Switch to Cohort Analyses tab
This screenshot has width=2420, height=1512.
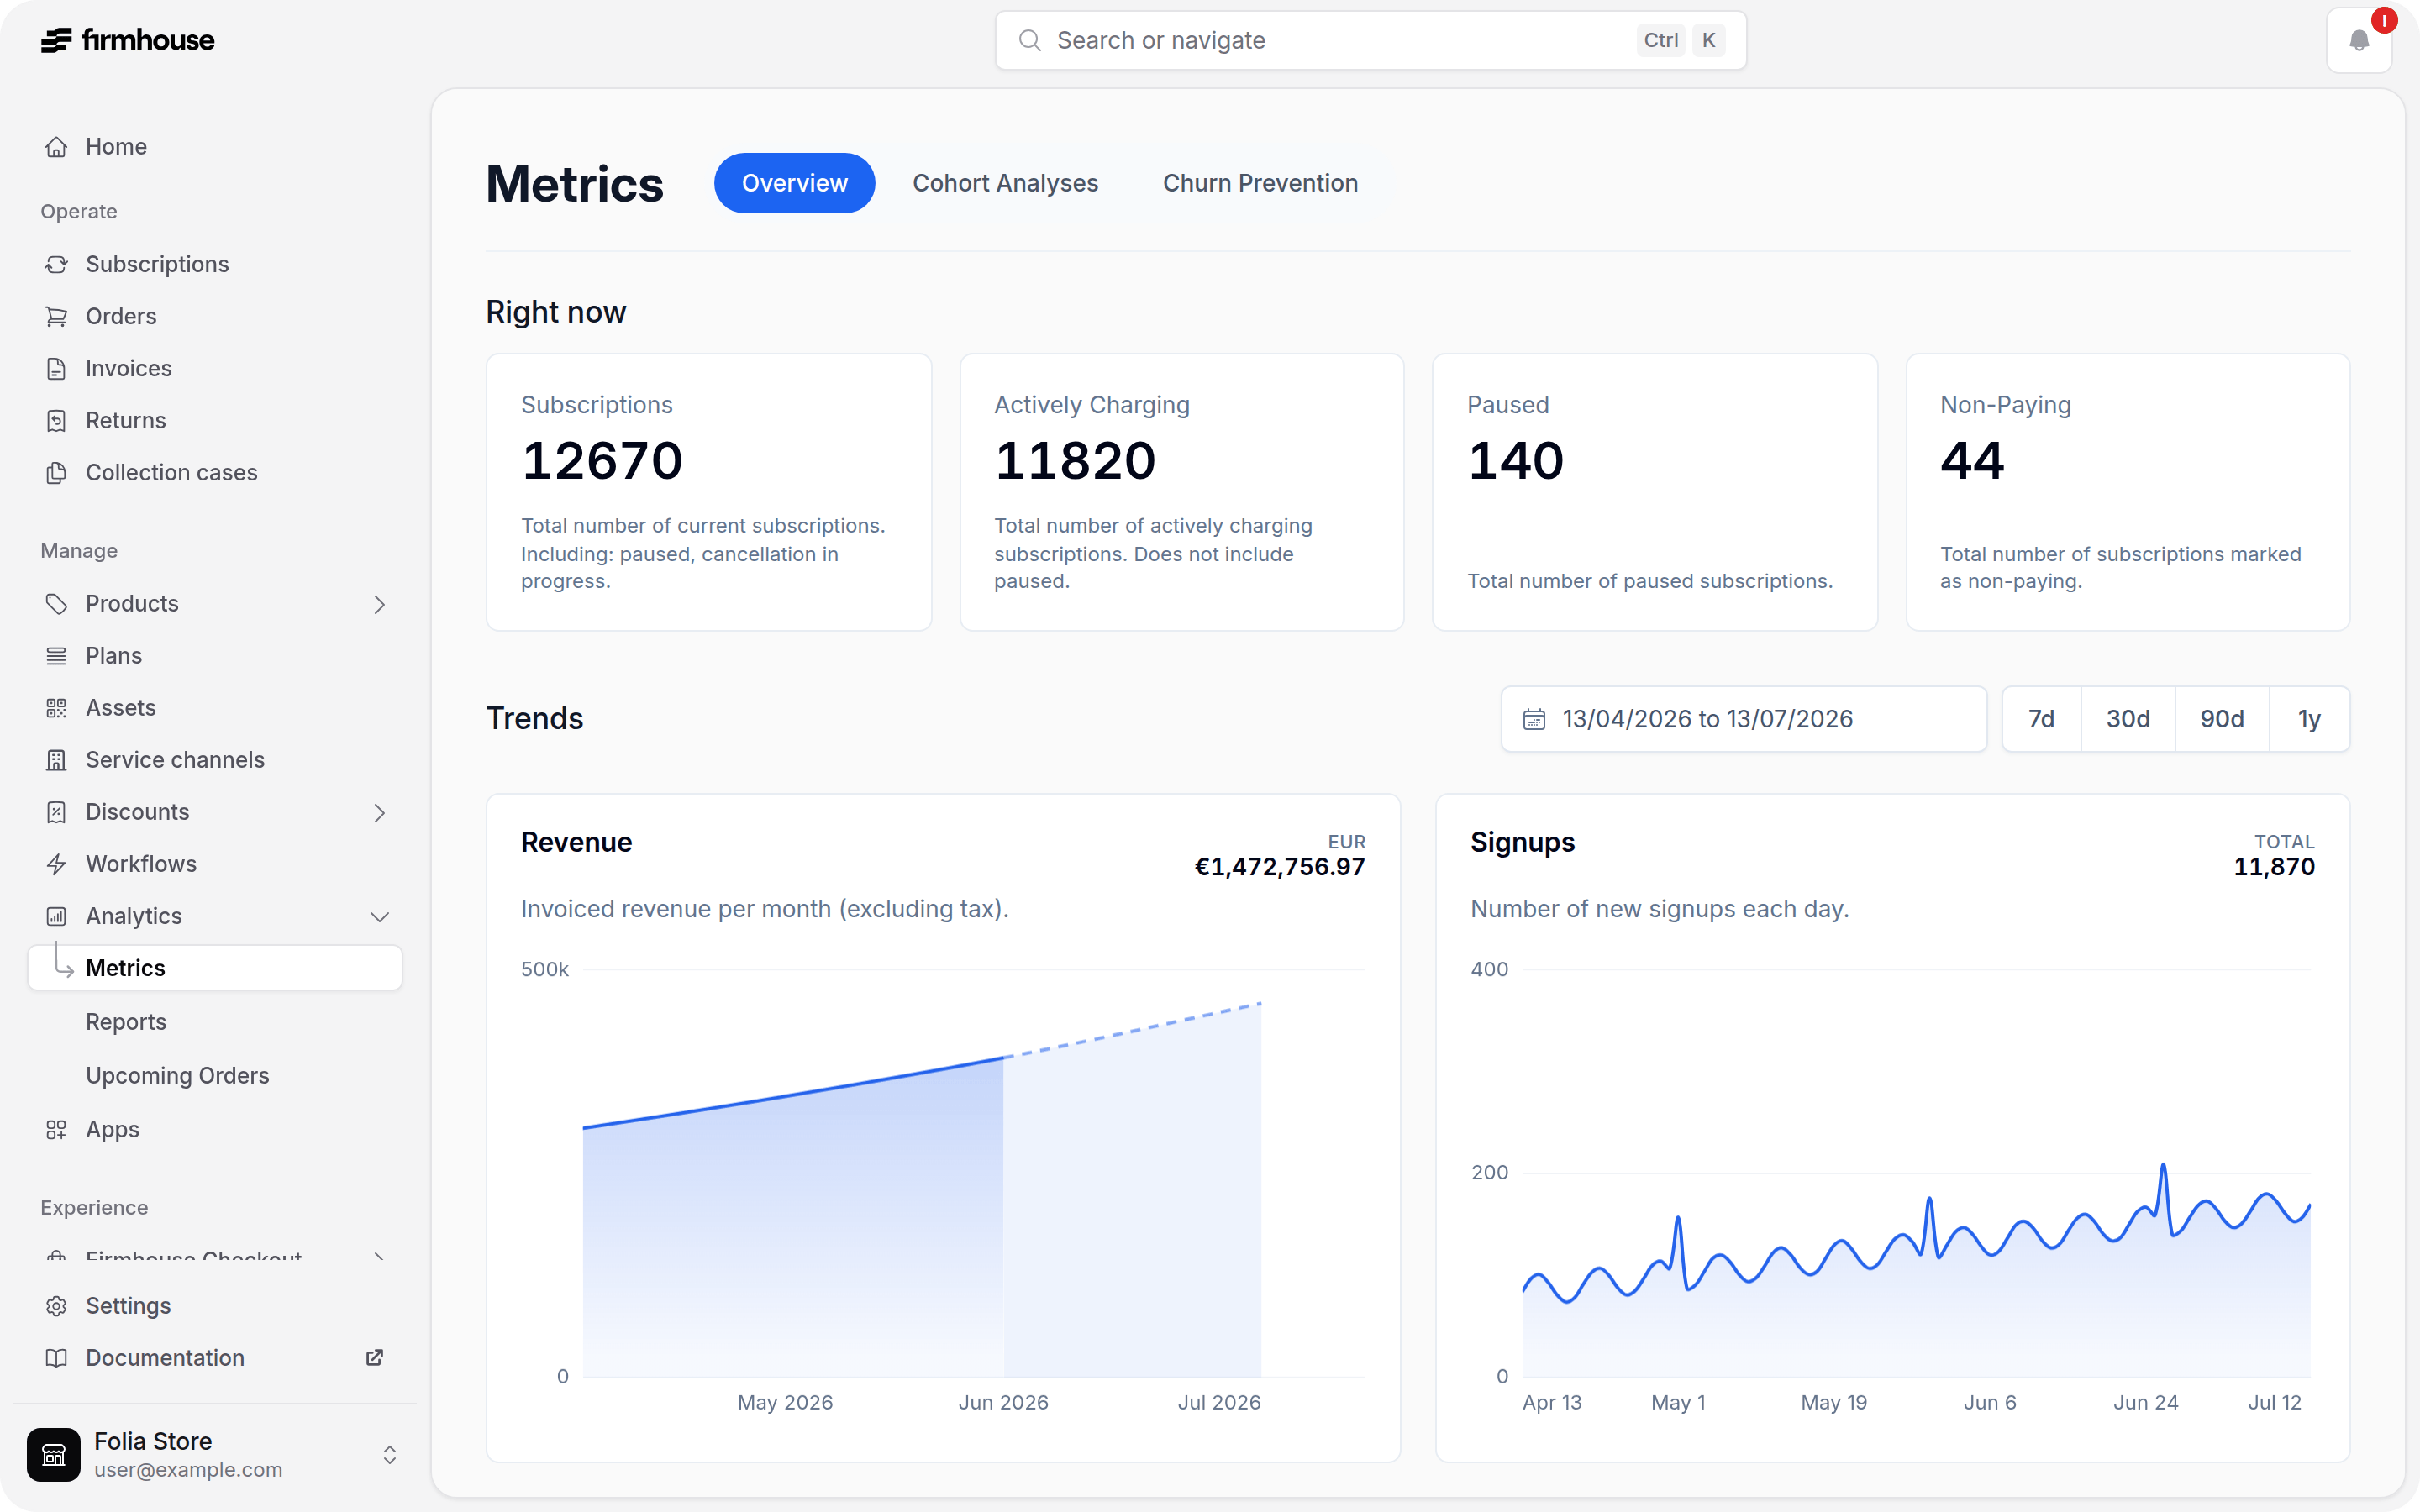1005,183
